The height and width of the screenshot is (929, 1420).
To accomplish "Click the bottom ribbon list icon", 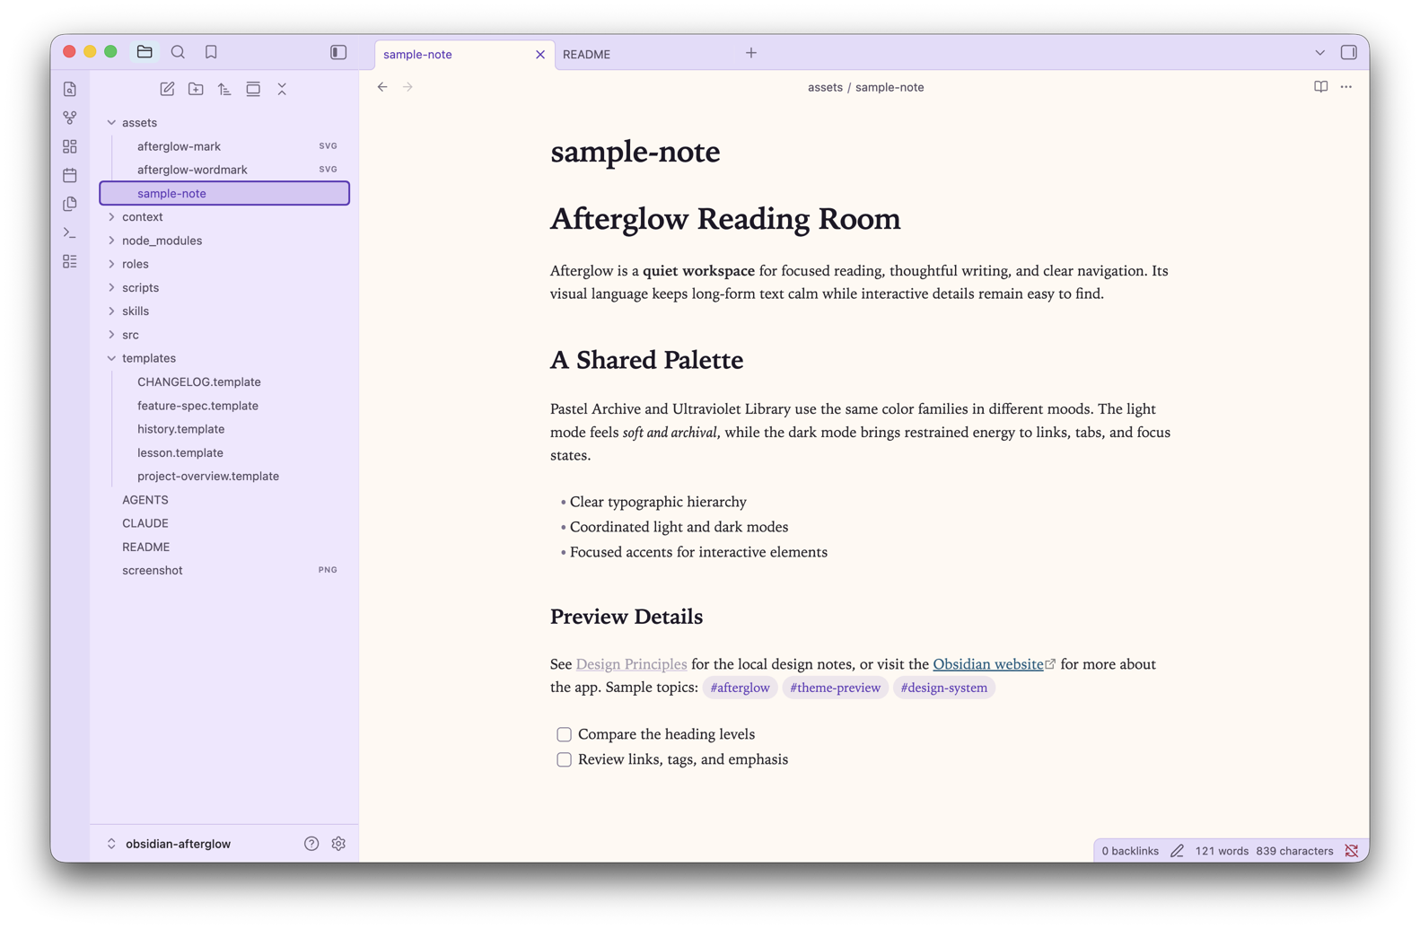I will point(70,261).
